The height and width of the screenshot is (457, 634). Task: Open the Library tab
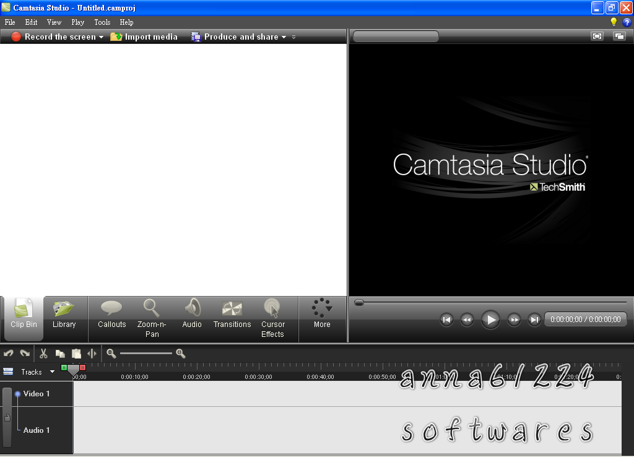pos(64,315)
